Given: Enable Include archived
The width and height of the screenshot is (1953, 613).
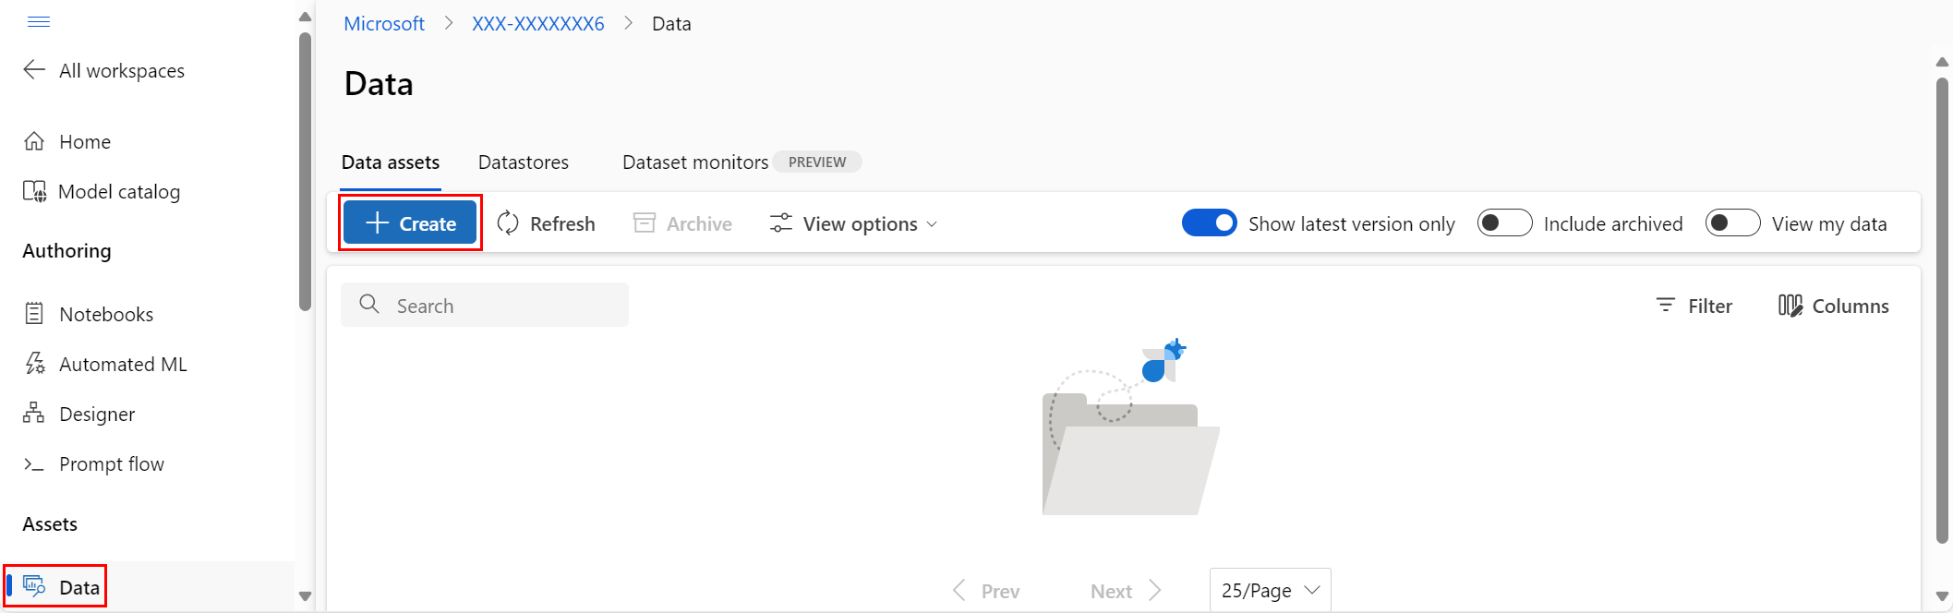Looking at the screenshot, I should pyautogui.click(x=1504, y=222).
